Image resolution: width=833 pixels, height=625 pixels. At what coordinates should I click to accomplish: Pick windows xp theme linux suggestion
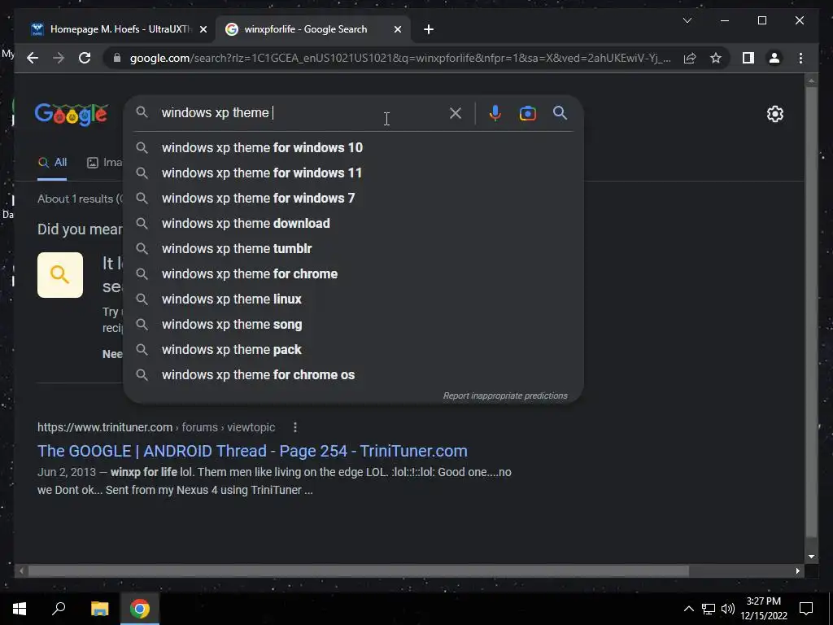tap(353, 299)
